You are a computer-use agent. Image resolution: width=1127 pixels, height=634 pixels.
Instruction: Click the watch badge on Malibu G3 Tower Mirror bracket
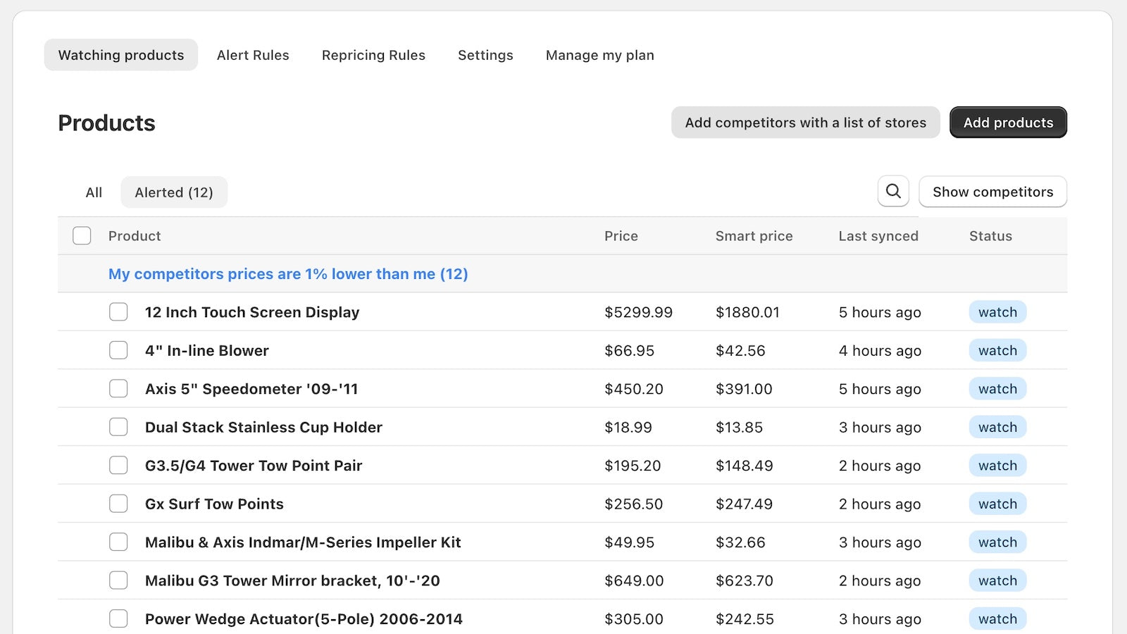coord(997,580)
